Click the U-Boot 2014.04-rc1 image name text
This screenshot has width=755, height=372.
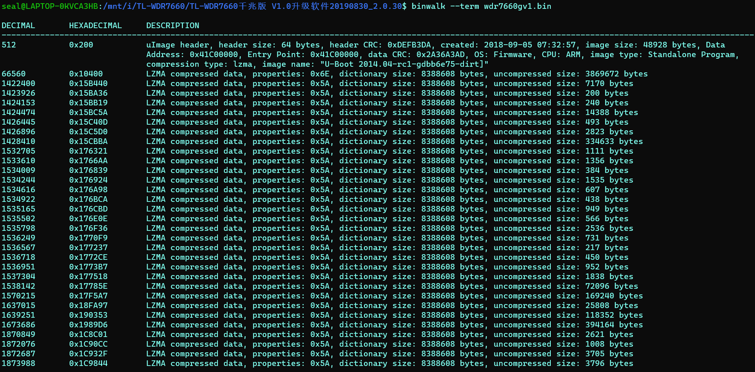(x=404, y=64)
